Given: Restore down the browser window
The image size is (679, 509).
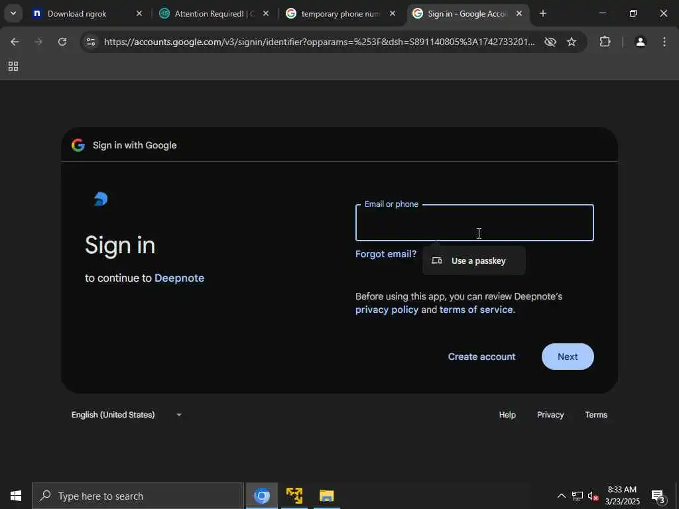Looking at the screenshot, I should point(633,13).
